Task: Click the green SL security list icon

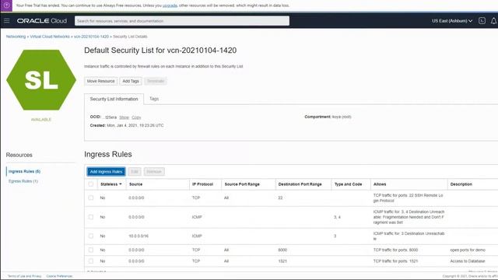Action: 41,80
